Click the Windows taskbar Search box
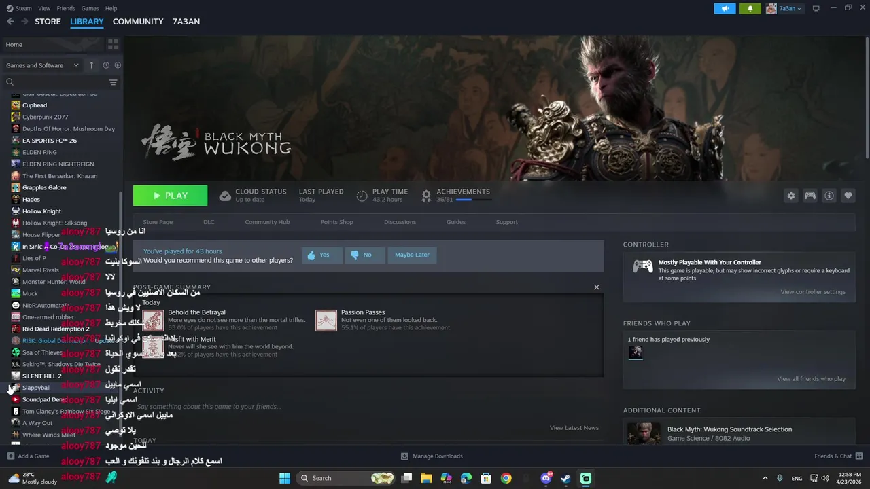The width and height of the screenshot is (870, 489). click(x=347, y=478)
